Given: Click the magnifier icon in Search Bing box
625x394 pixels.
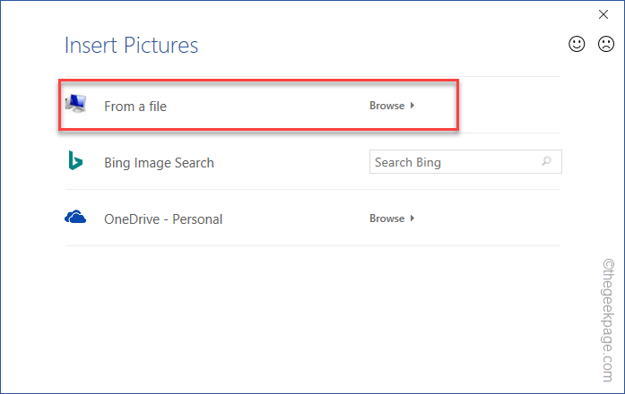Looking at the screenshot, I should (x=547, y=162).
